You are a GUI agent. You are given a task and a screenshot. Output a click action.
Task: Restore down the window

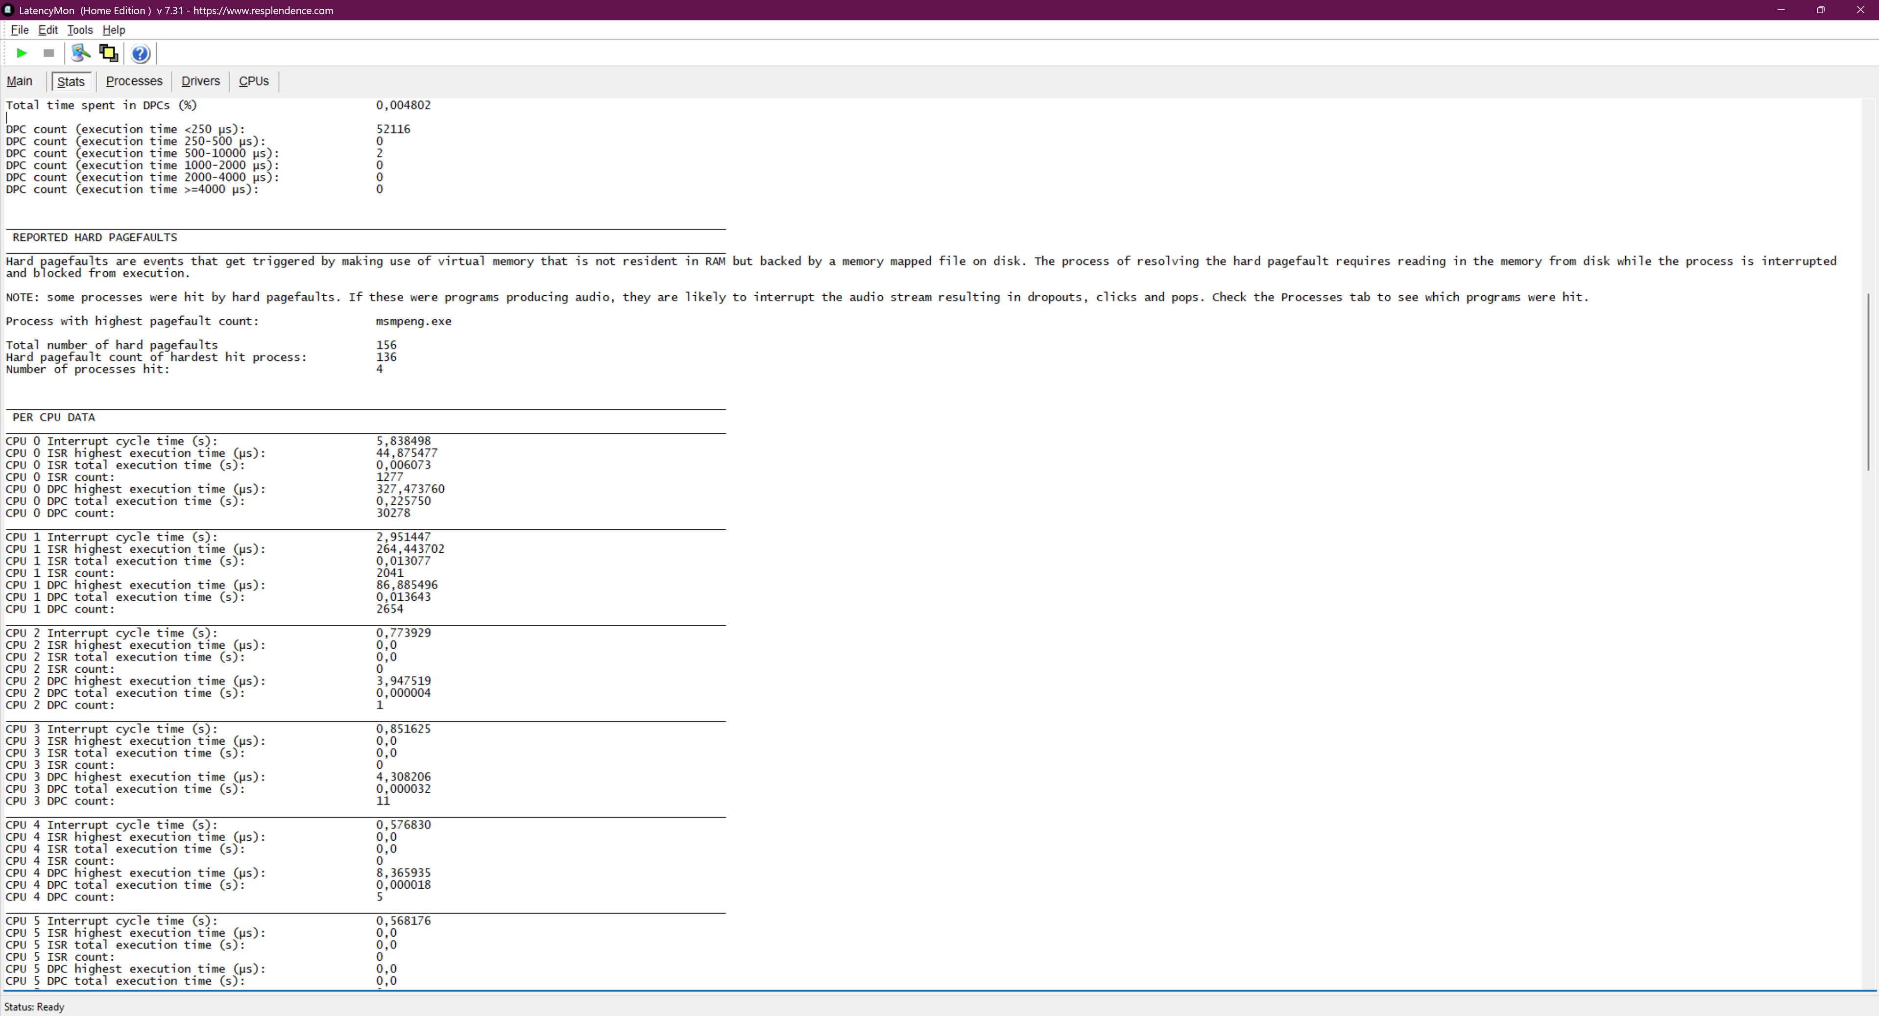(1820, 10)
